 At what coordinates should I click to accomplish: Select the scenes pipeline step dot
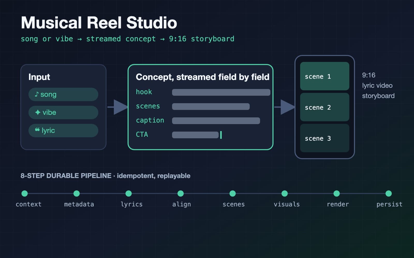tap(233, 193)
